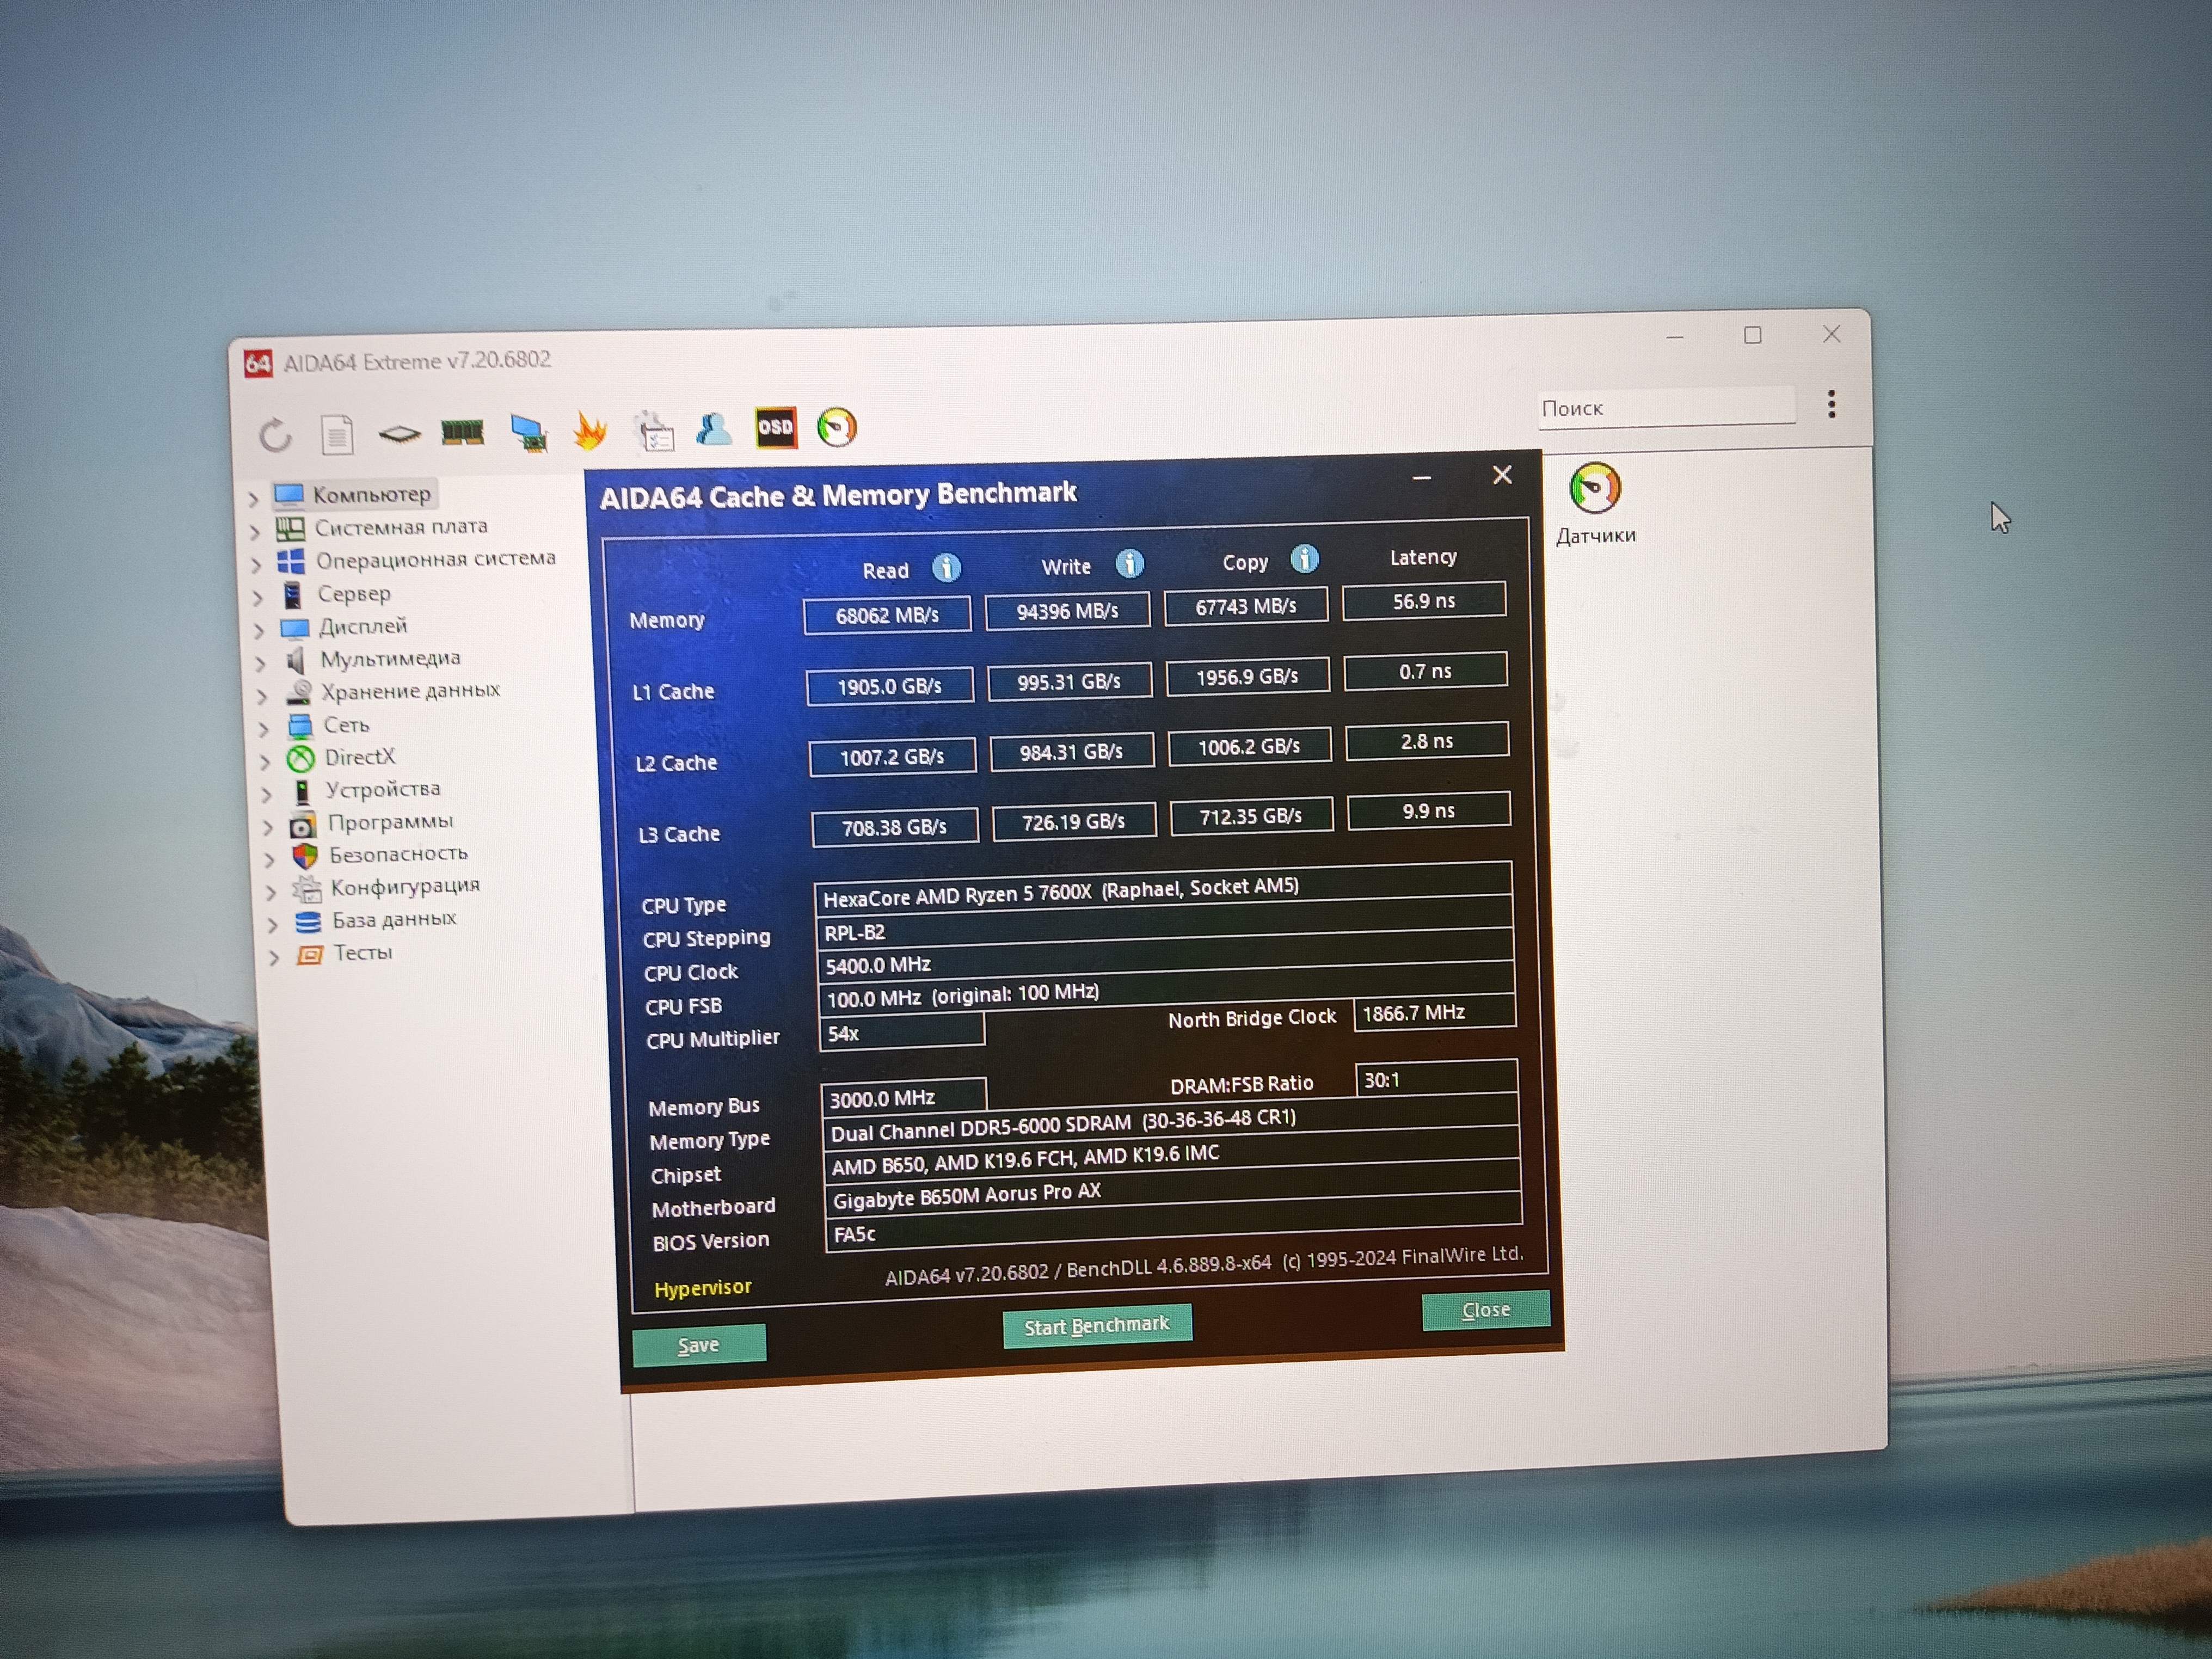The height and width of the screenshot is (1659, 2212).
Task: Select Хранение данных tree item
Action: 409,690
